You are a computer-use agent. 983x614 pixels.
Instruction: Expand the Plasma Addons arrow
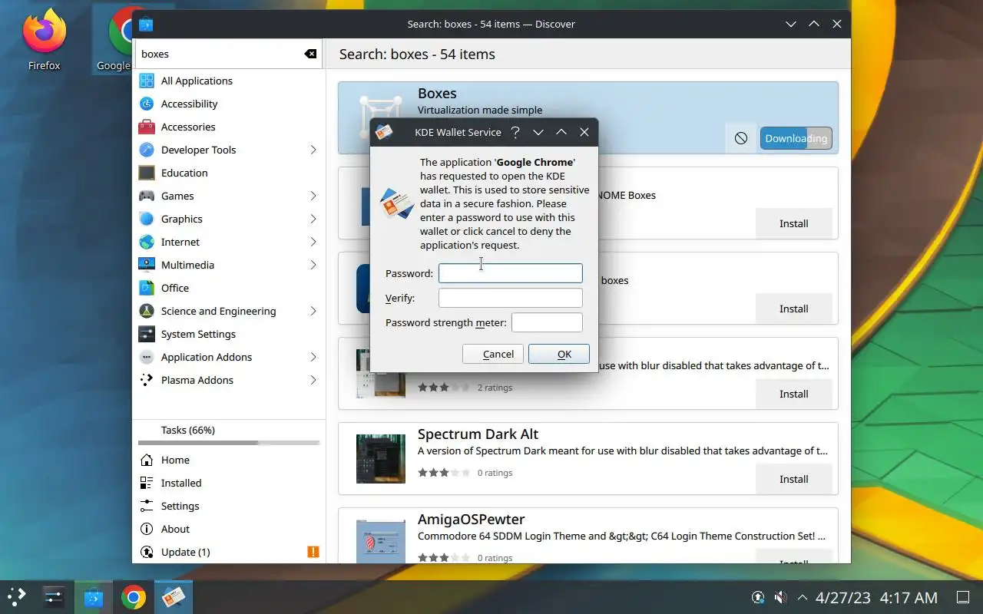click(x=313, y=380)
